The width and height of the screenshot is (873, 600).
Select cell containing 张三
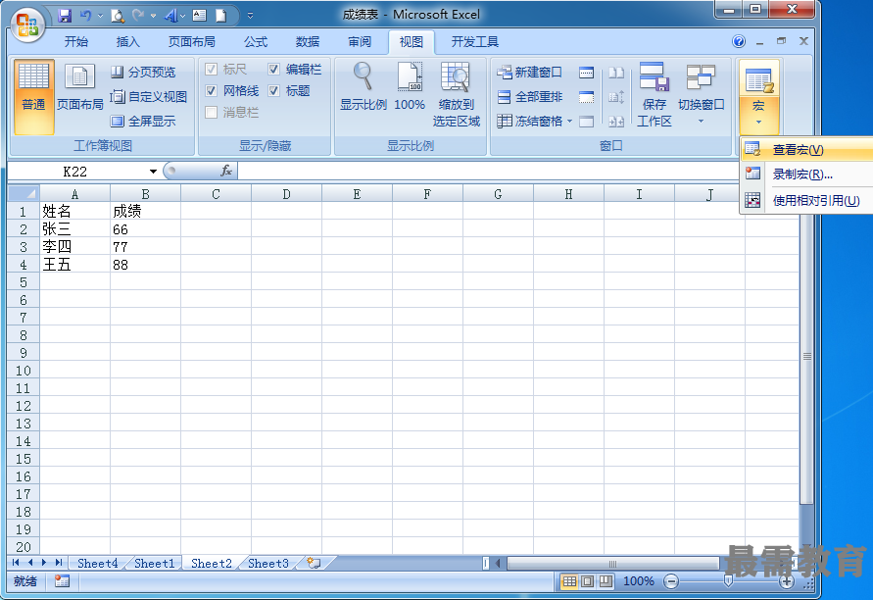pos(74,229)
